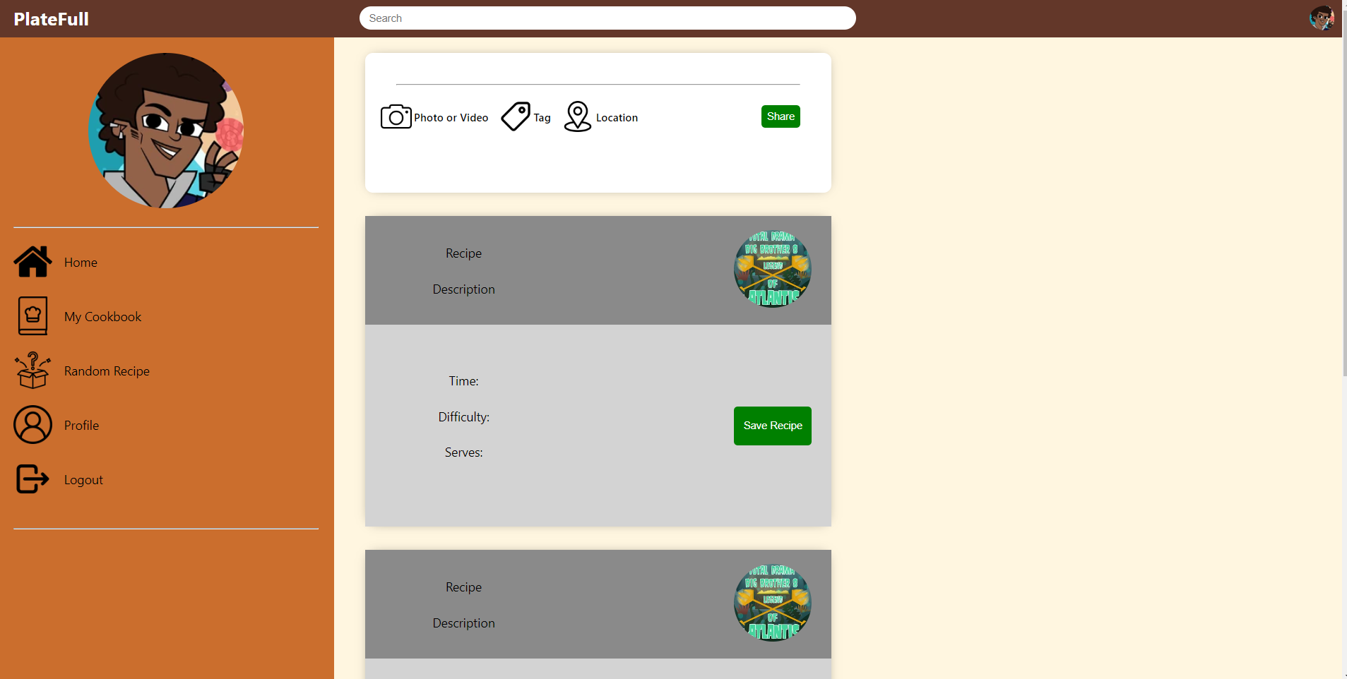Click the Profile person icon
1347x679 pixels.
click(32, 425)
